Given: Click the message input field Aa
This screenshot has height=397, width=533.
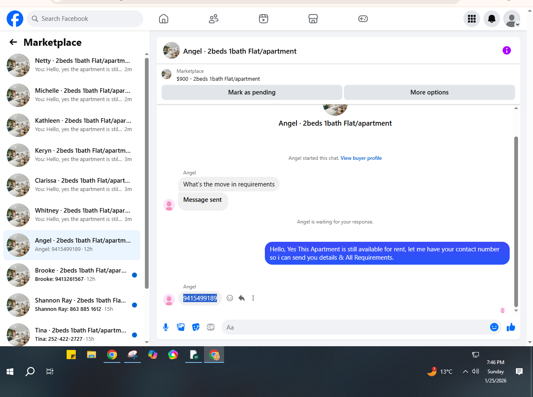Looking at the screenshot, I should [356, 327].
